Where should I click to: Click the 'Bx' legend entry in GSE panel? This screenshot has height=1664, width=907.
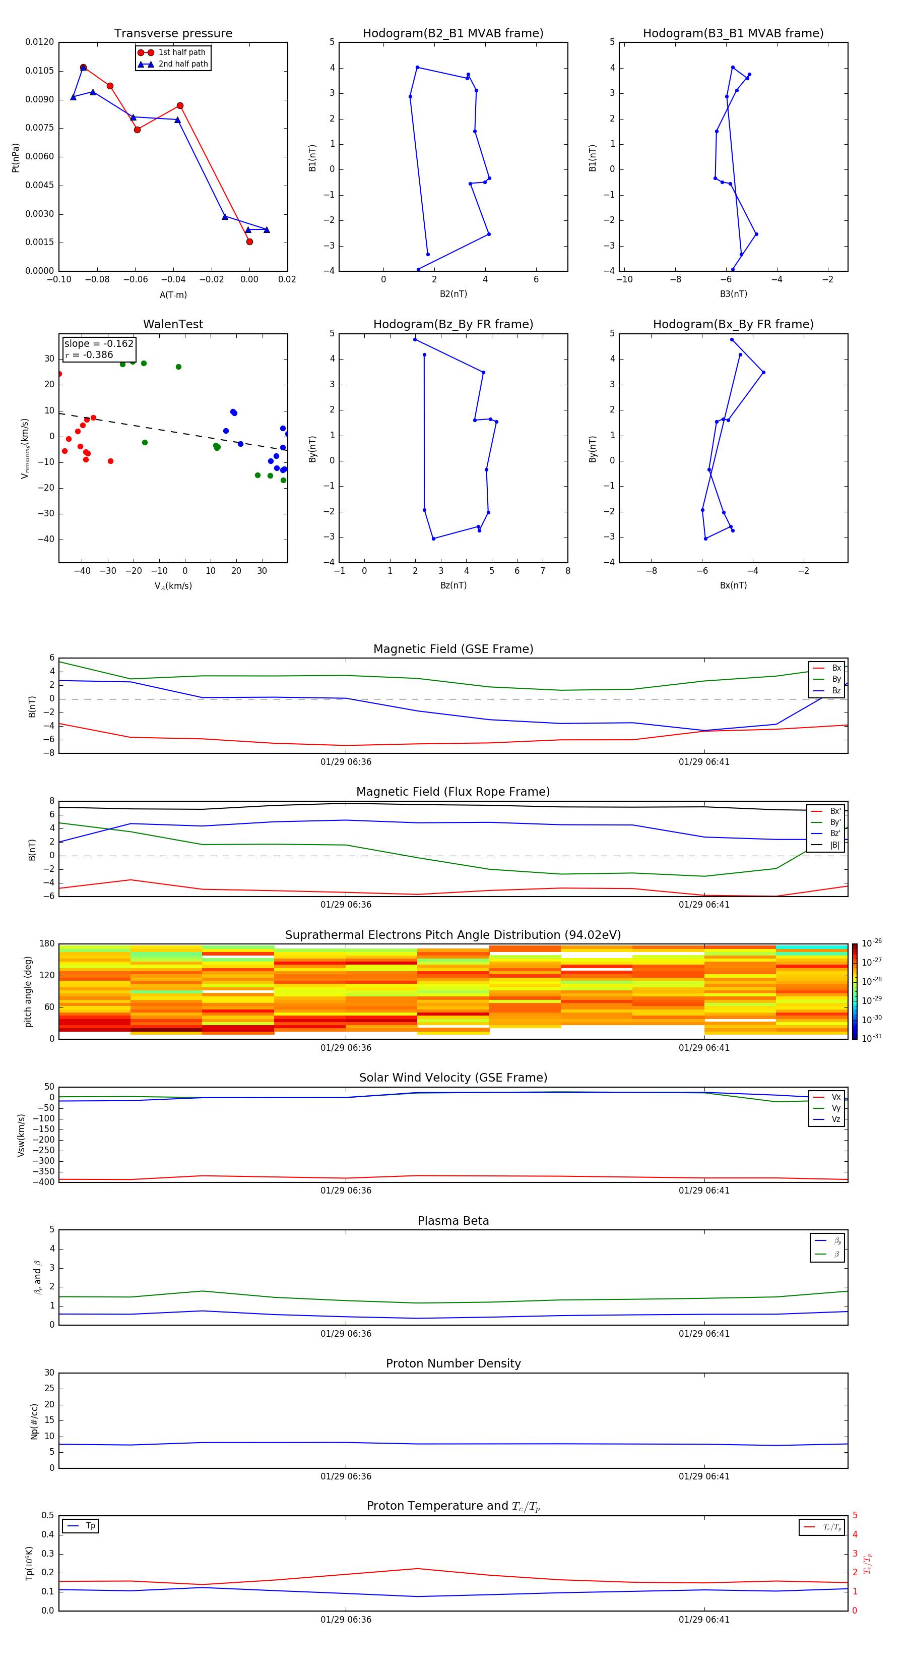[827, 668]
